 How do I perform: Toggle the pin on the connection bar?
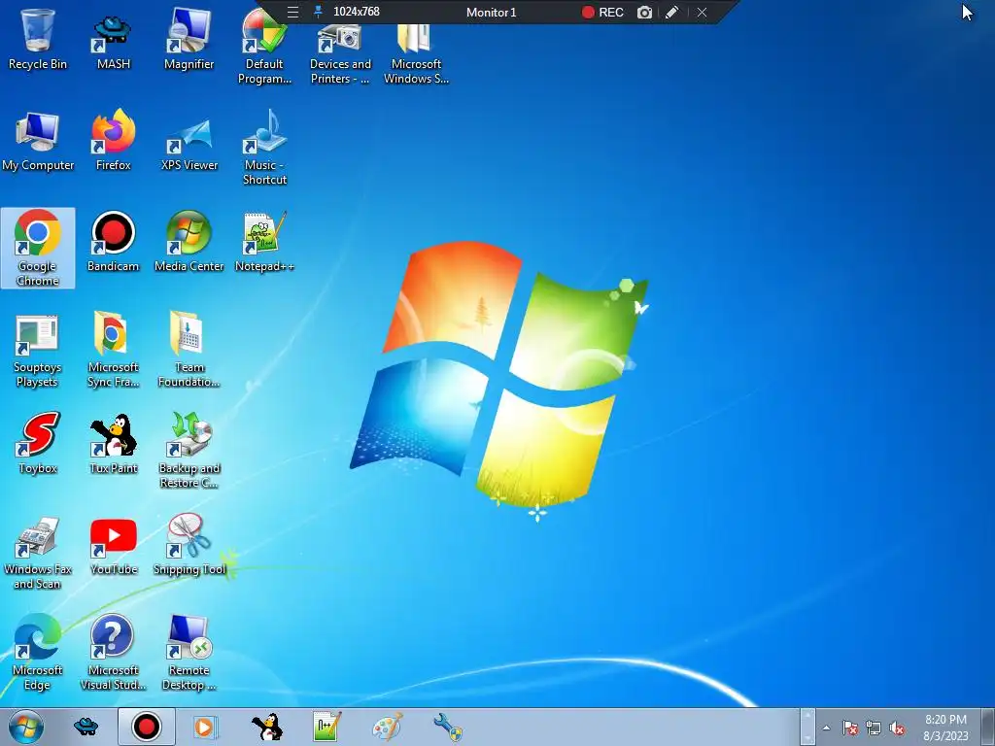click(318, 12)
